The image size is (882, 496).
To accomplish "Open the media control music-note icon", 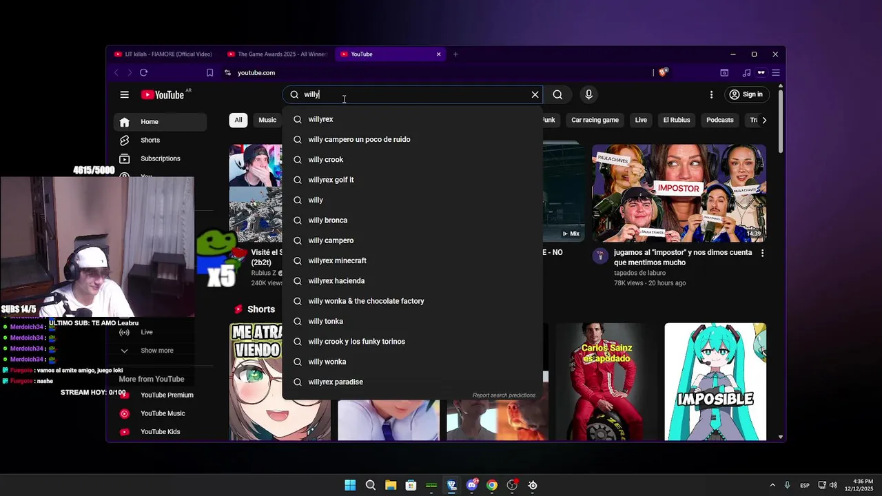I will [746, 72].
